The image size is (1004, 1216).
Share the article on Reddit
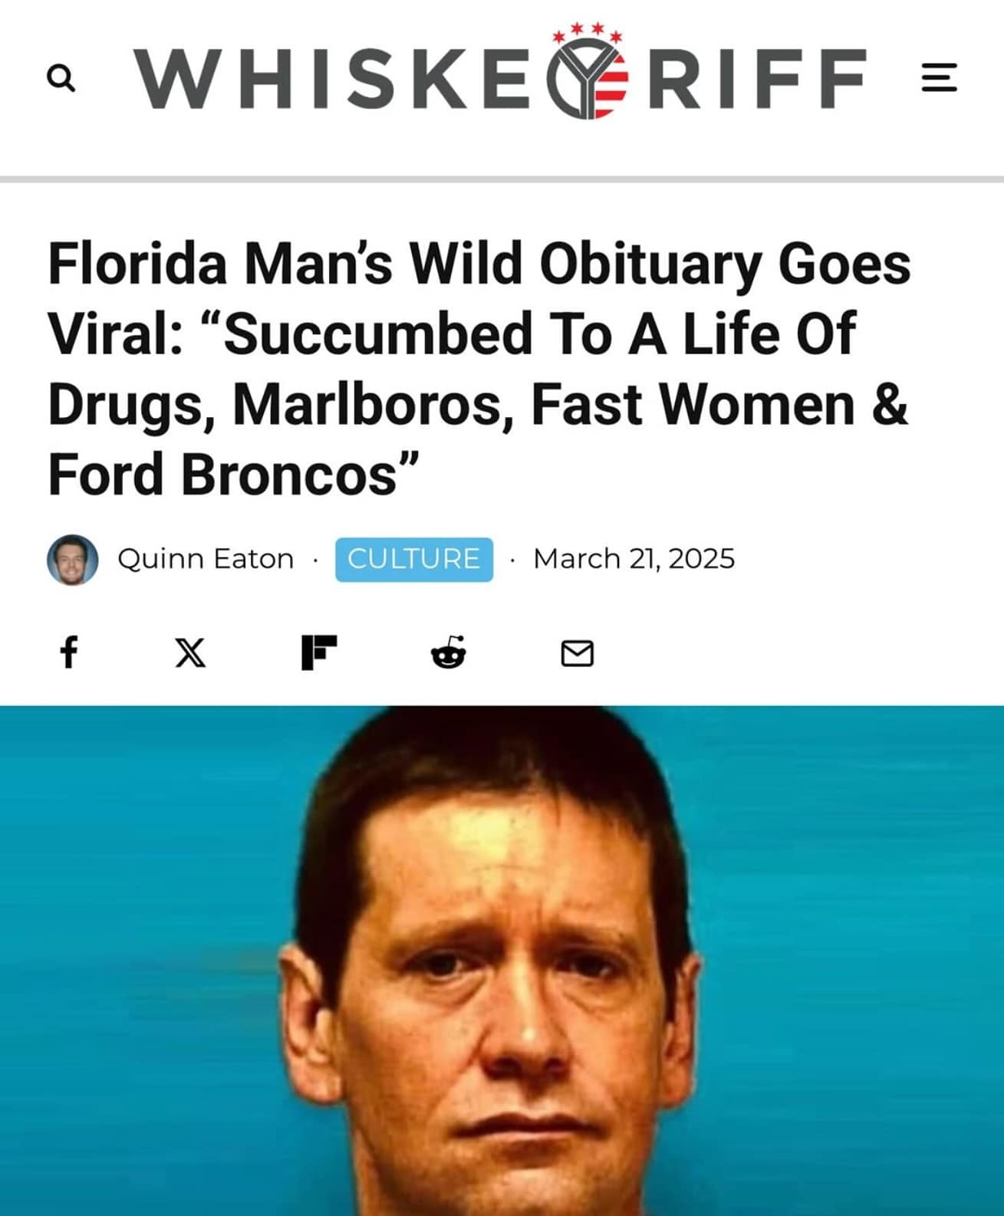click(449, 652)
